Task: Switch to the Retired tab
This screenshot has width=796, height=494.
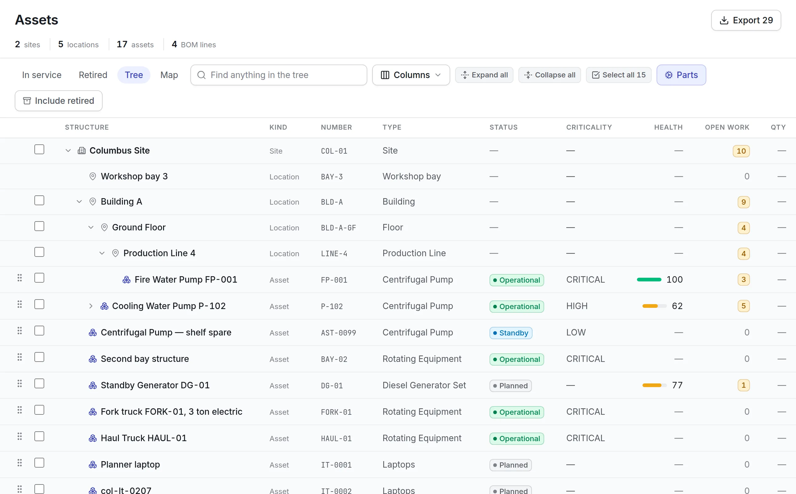Action: click(x=93, y=75)
